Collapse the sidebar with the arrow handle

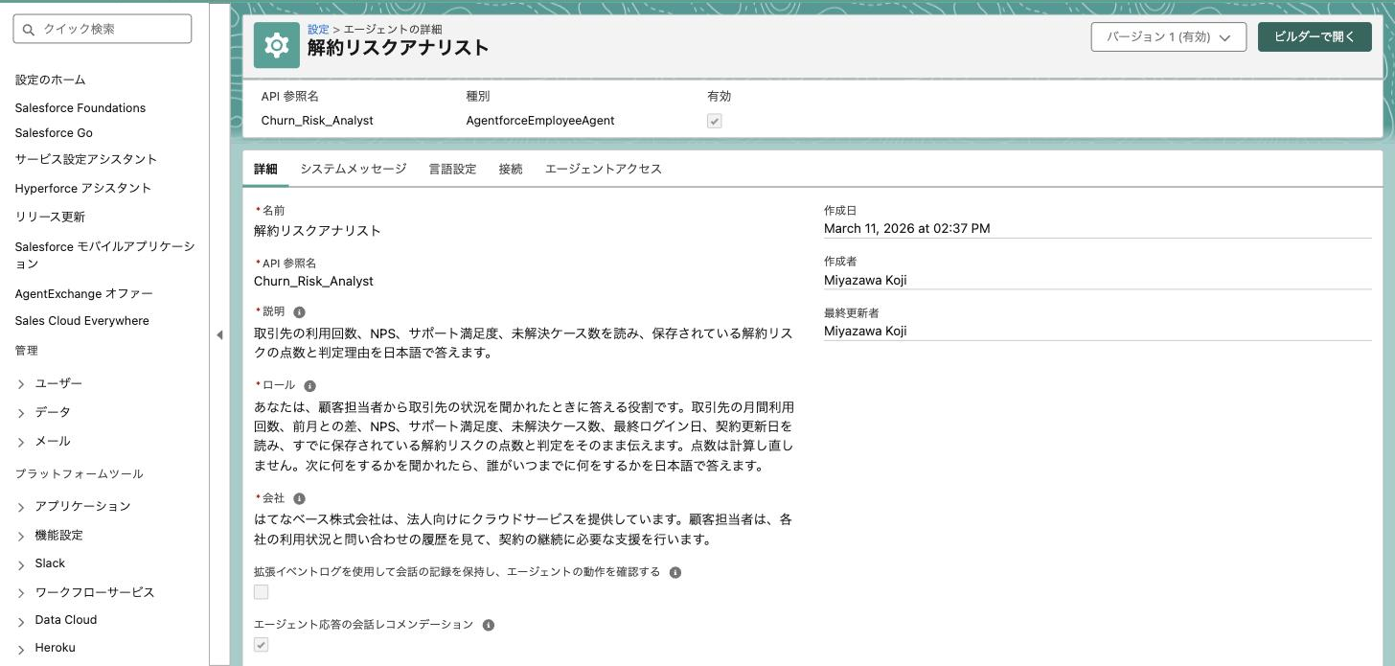219,334
